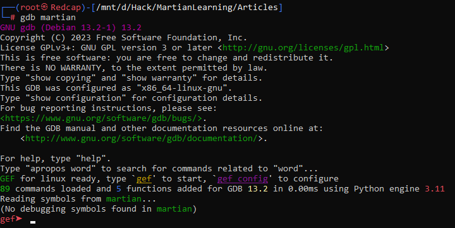Image resolution: width=455 pixels, height=228 pixels.
Task: Click 'This is free software' line
Action: (167, 58)
